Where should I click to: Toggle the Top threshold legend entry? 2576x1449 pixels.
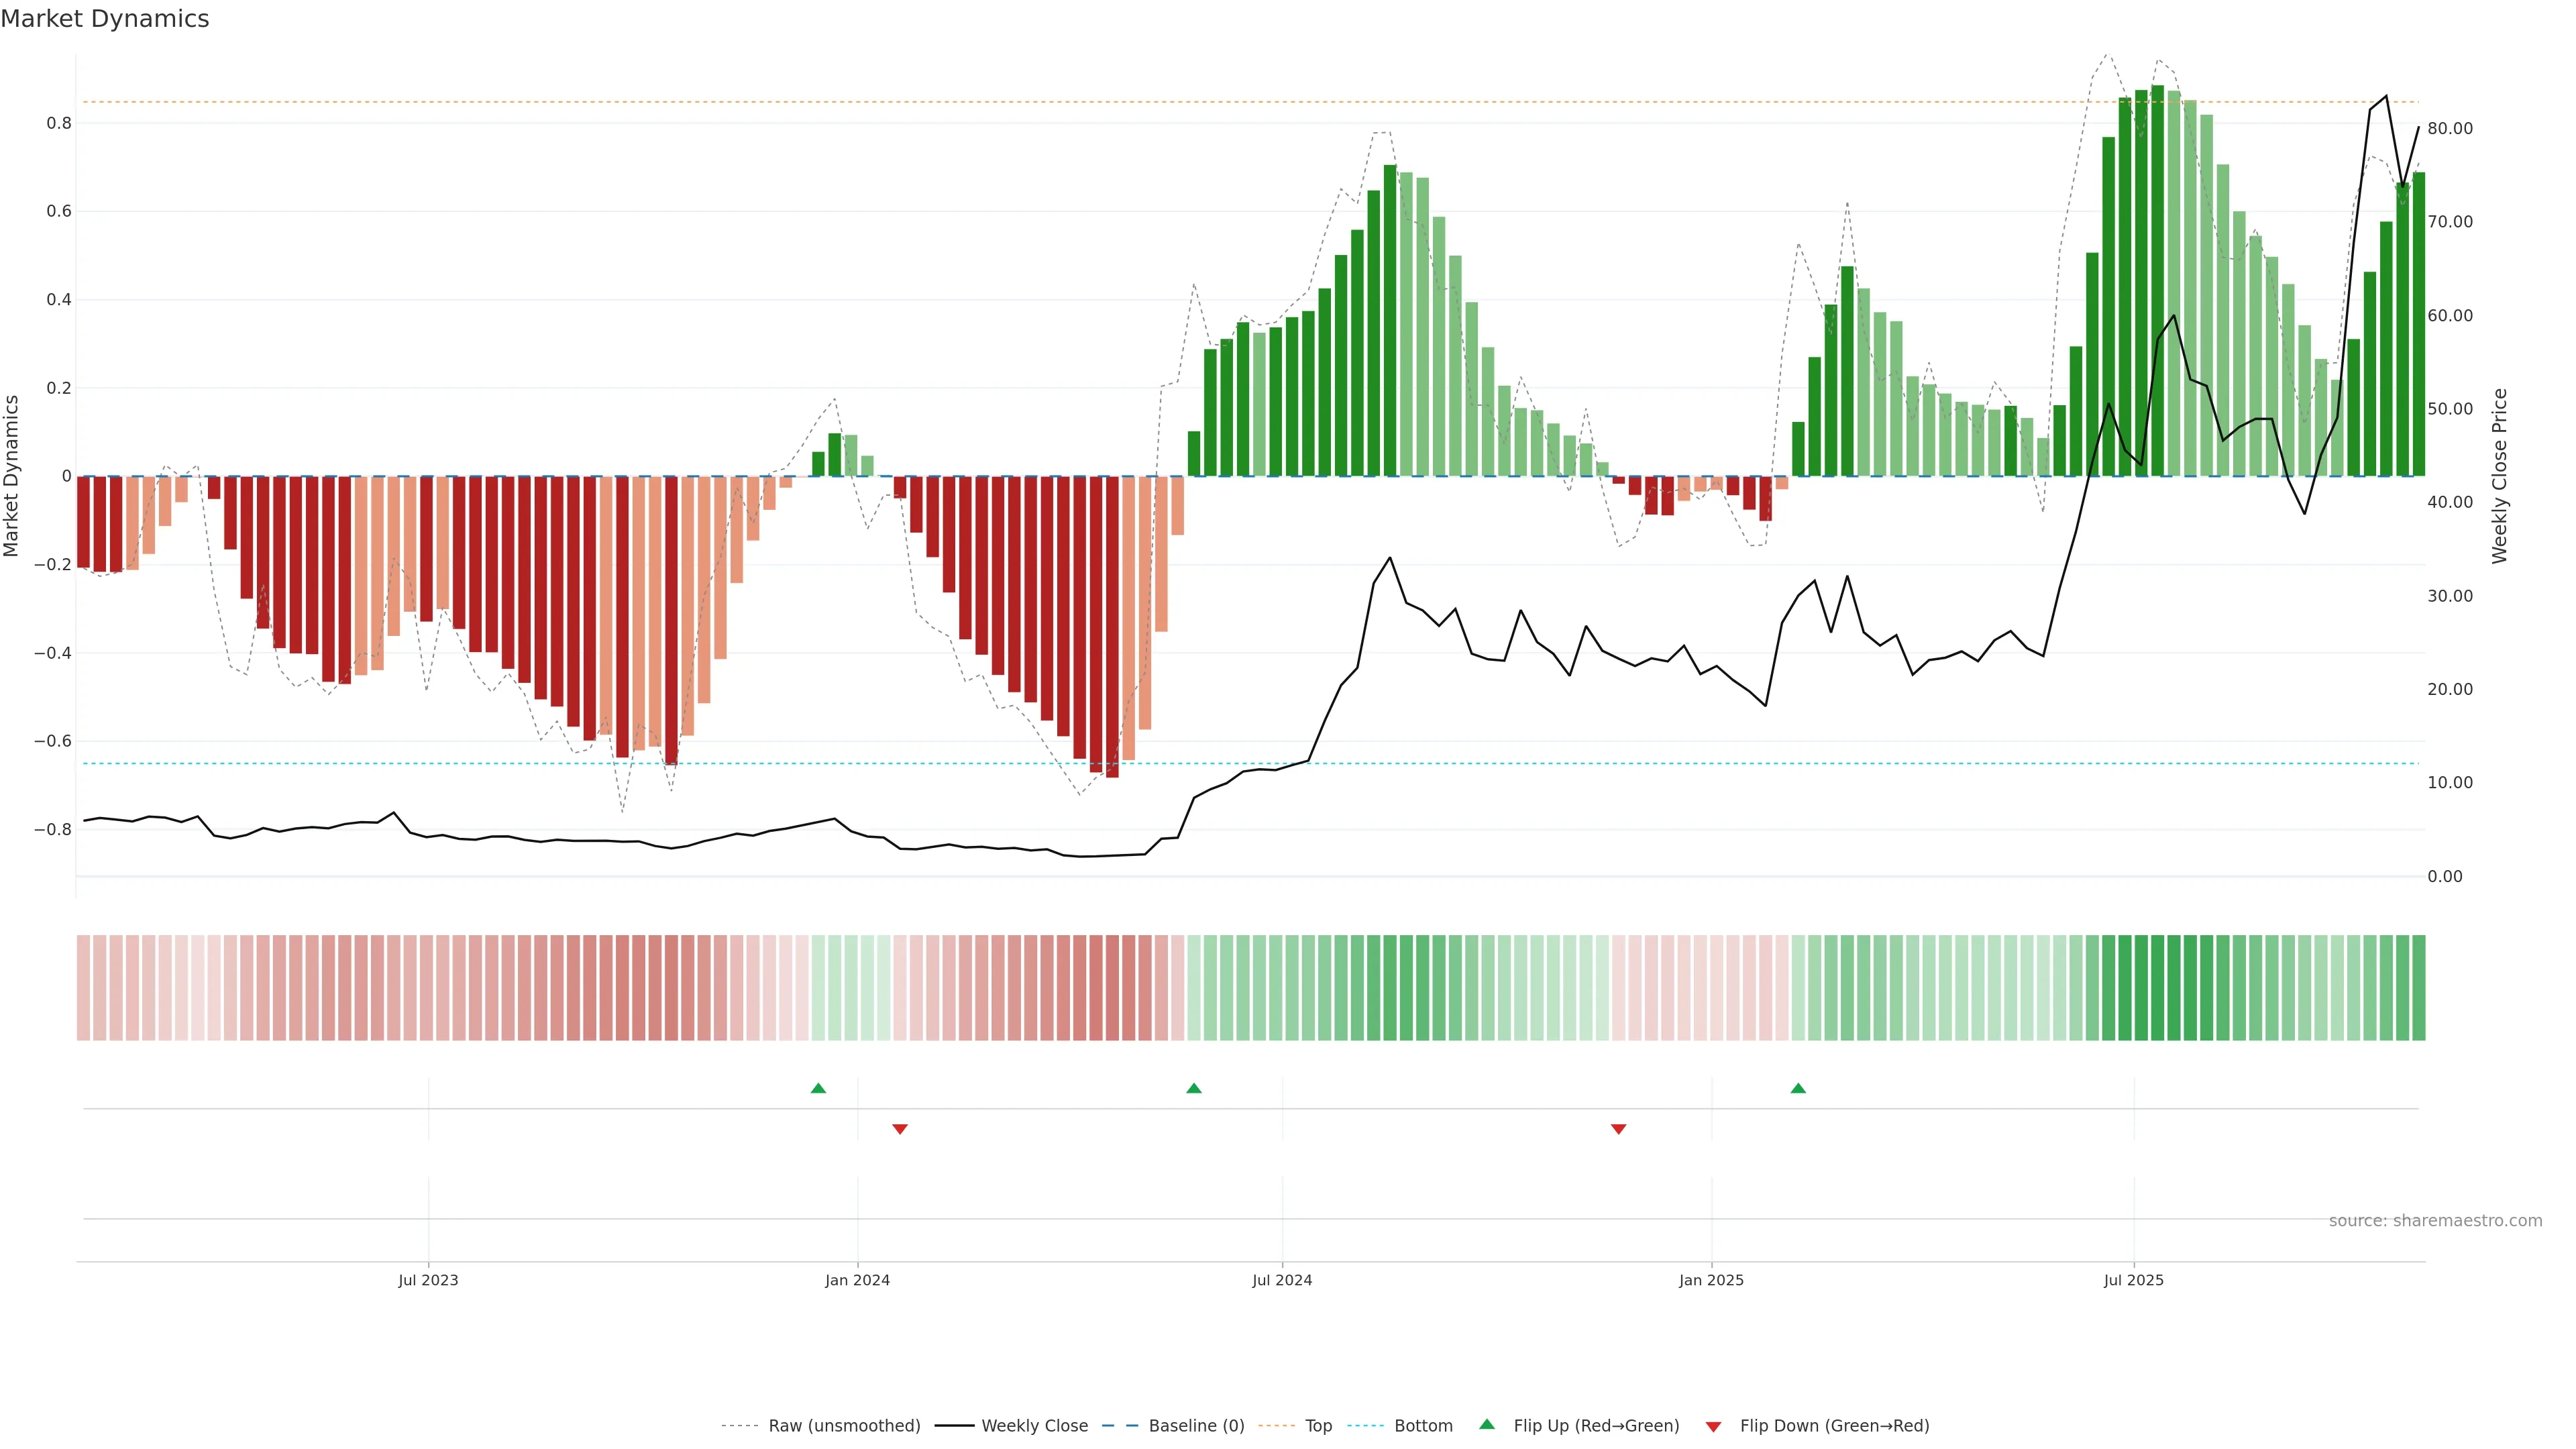pyautogui.click(x=1318, y=1426)
